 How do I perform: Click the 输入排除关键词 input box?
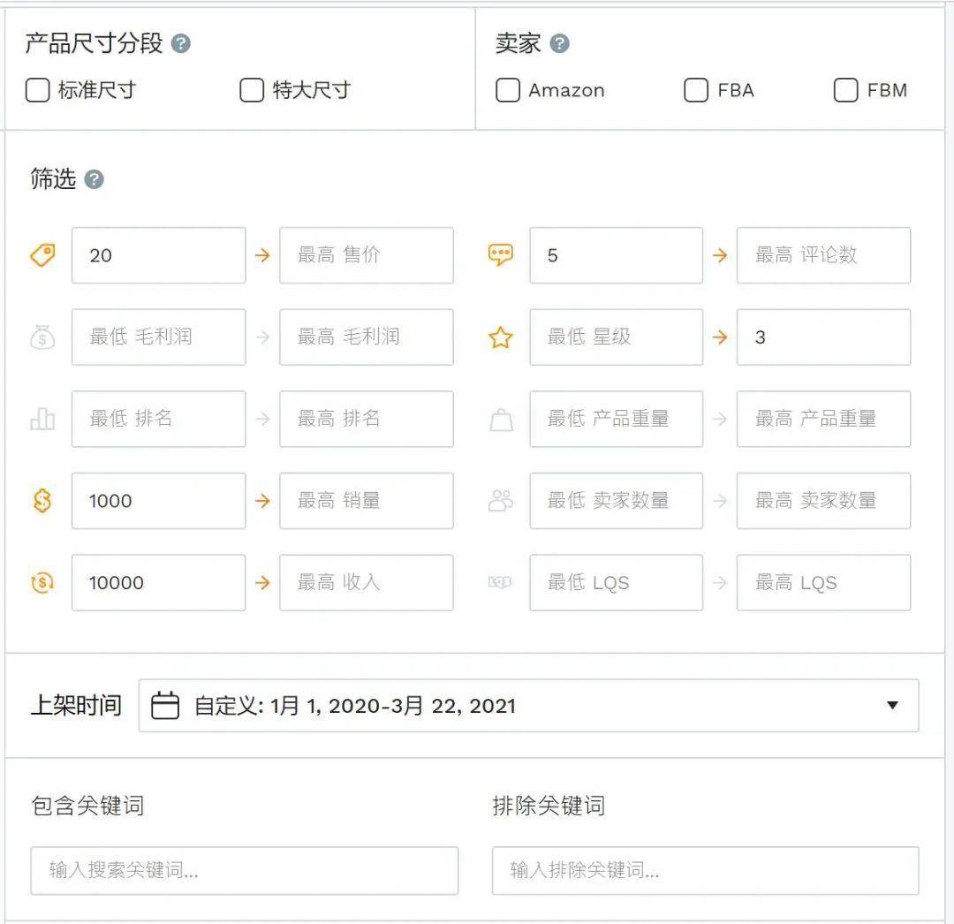705,871
